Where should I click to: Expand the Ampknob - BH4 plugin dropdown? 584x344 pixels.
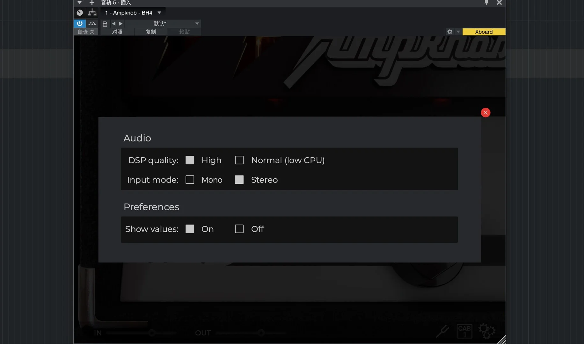click(x=159, y=13)
